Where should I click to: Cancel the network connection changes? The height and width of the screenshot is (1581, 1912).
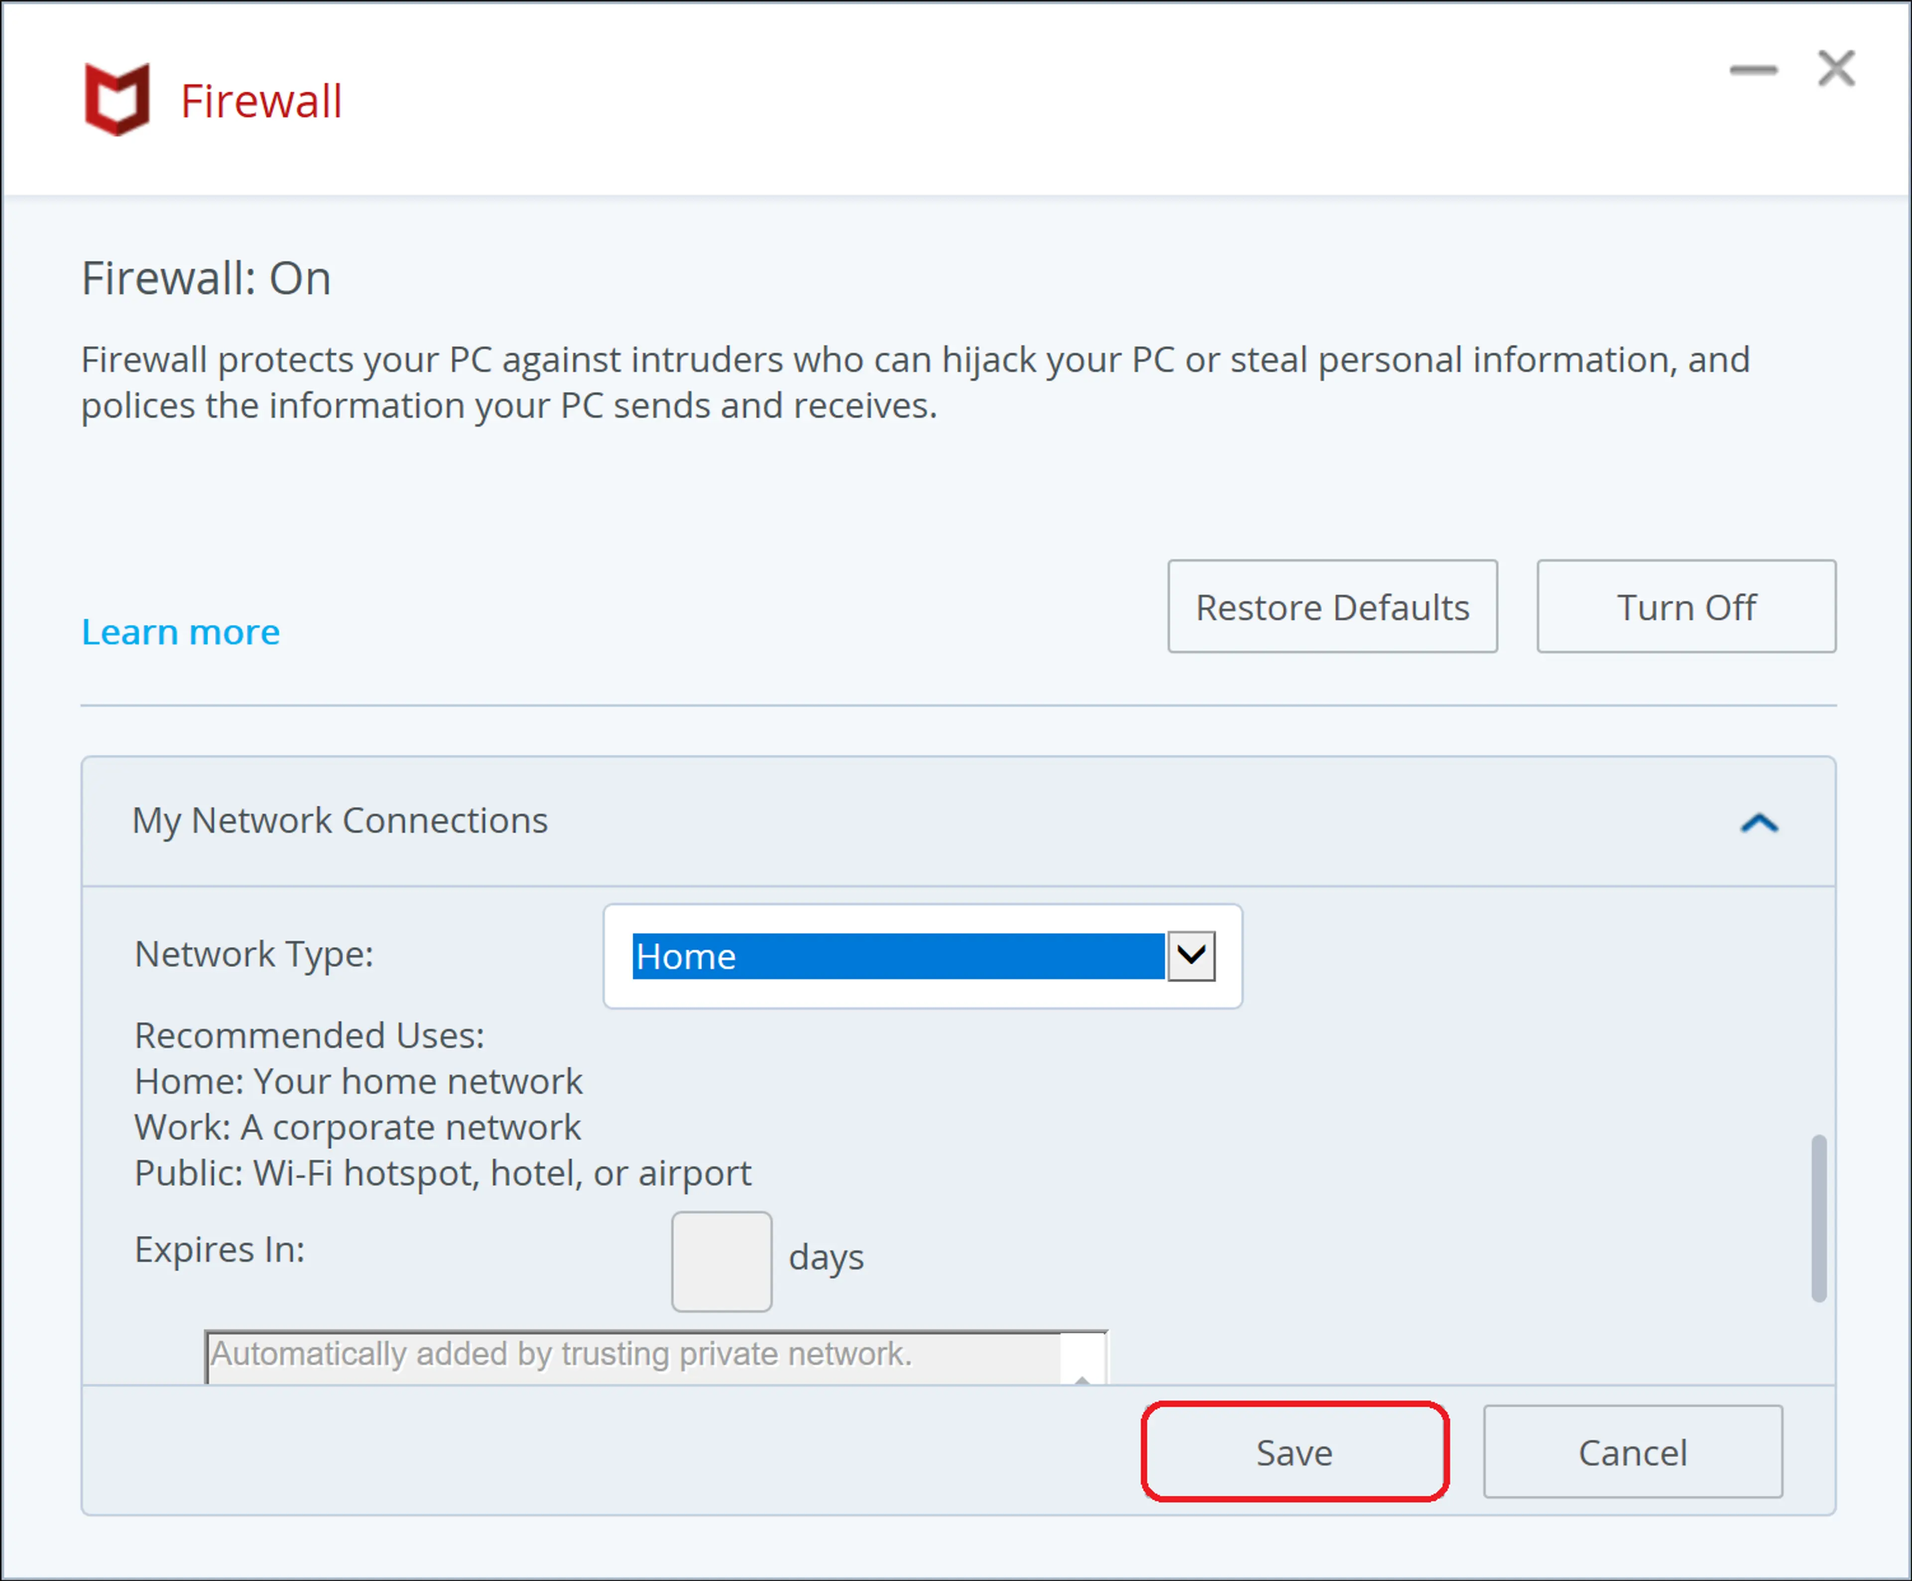click(1632, 1452)
